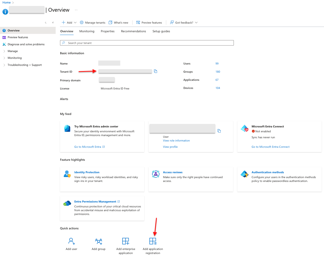The width and height of the screenshot is (324, 257).
Task: Open Manage tenants from the toolbar
Action: tap(92, 23)
